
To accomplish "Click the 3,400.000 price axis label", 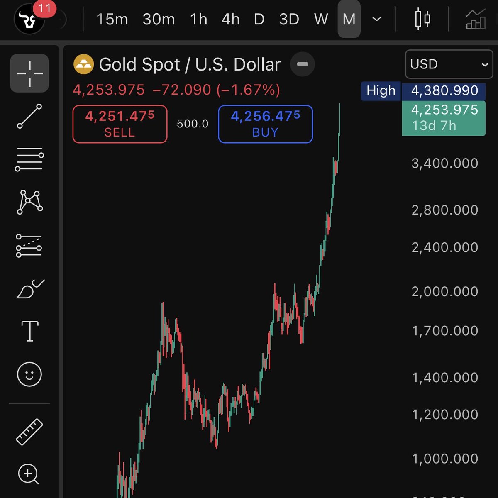I will pyautogui.click(x=445, y=164).
